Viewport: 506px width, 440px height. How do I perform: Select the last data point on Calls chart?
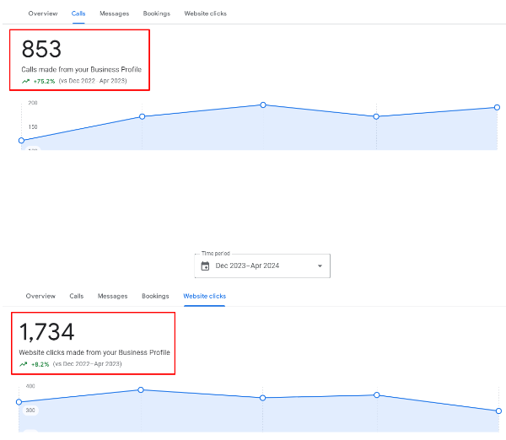point(498,108)
